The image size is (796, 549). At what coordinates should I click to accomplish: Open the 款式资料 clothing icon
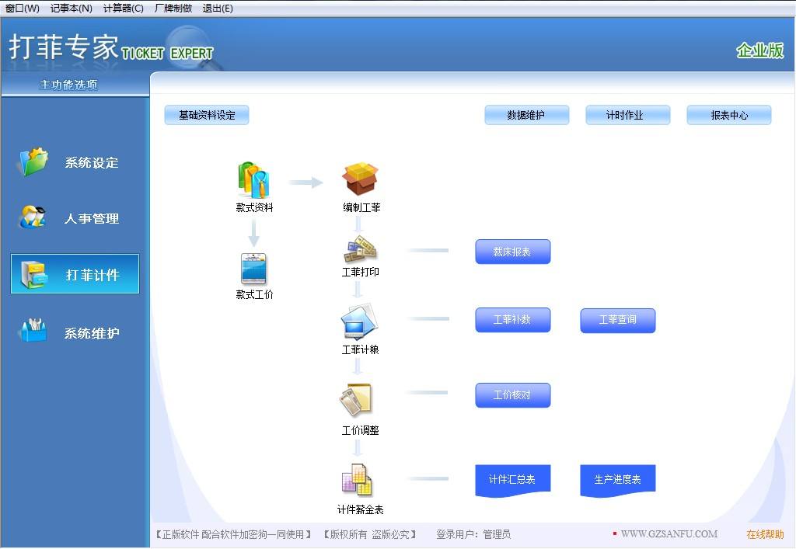point(254,179)
